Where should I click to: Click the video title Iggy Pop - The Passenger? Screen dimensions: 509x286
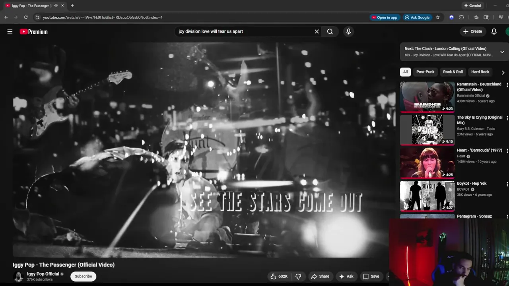[64, 265]
